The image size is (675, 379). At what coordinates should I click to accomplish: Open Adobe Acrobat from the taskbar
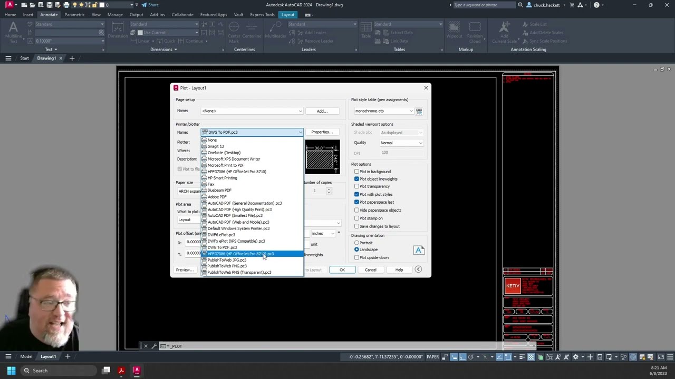pyautogui.click(x=121, y=371)
